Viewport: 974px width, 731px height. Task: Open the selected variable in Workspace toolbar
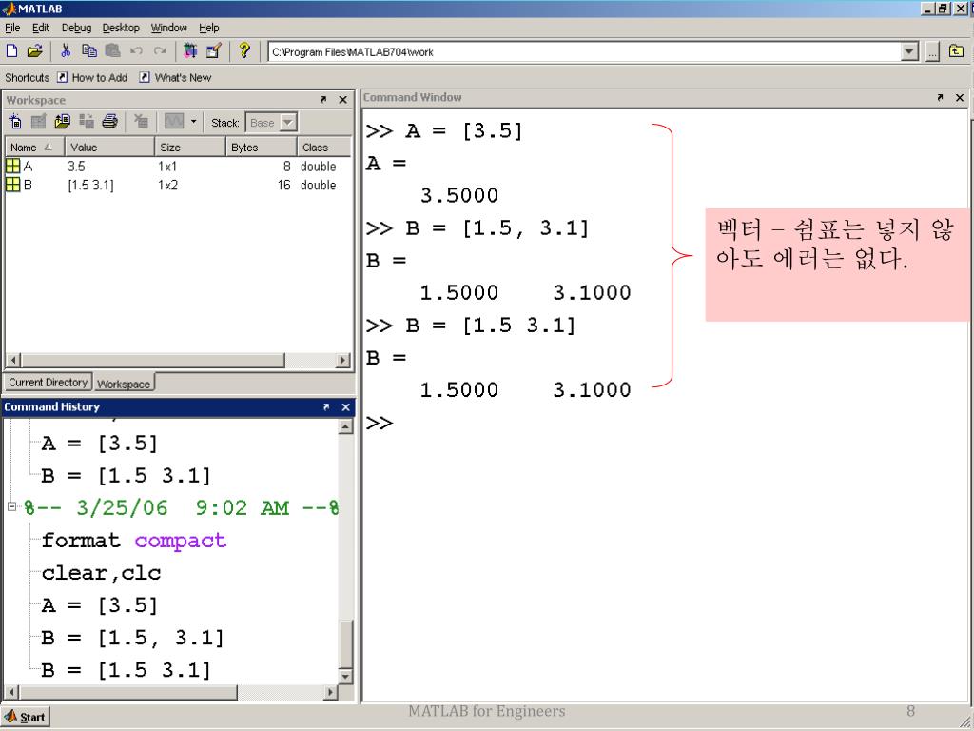[x=38, y=122]
